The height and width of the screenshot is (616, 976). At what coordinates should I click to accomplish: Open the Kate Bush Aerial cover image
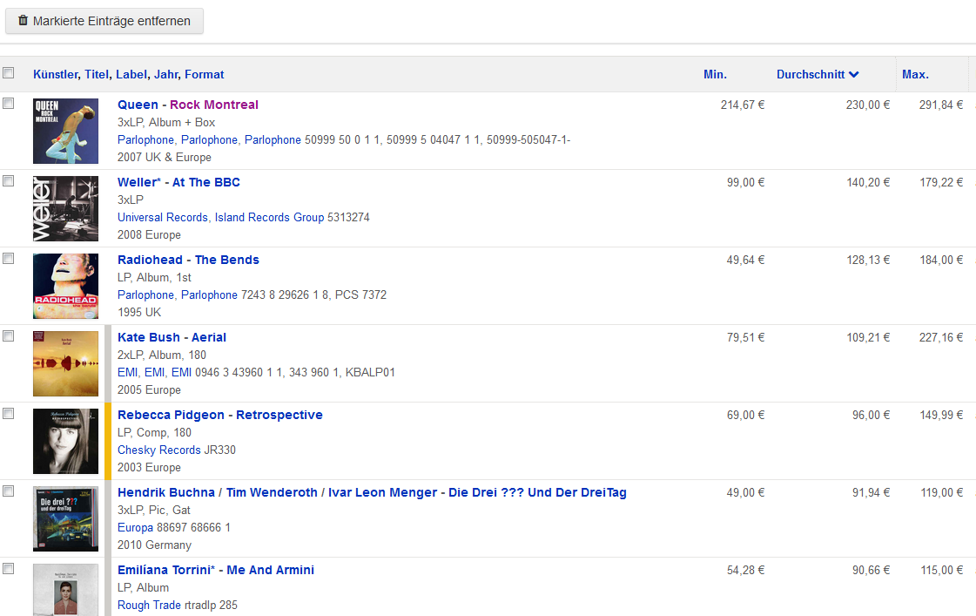click(x=65, y=363)
